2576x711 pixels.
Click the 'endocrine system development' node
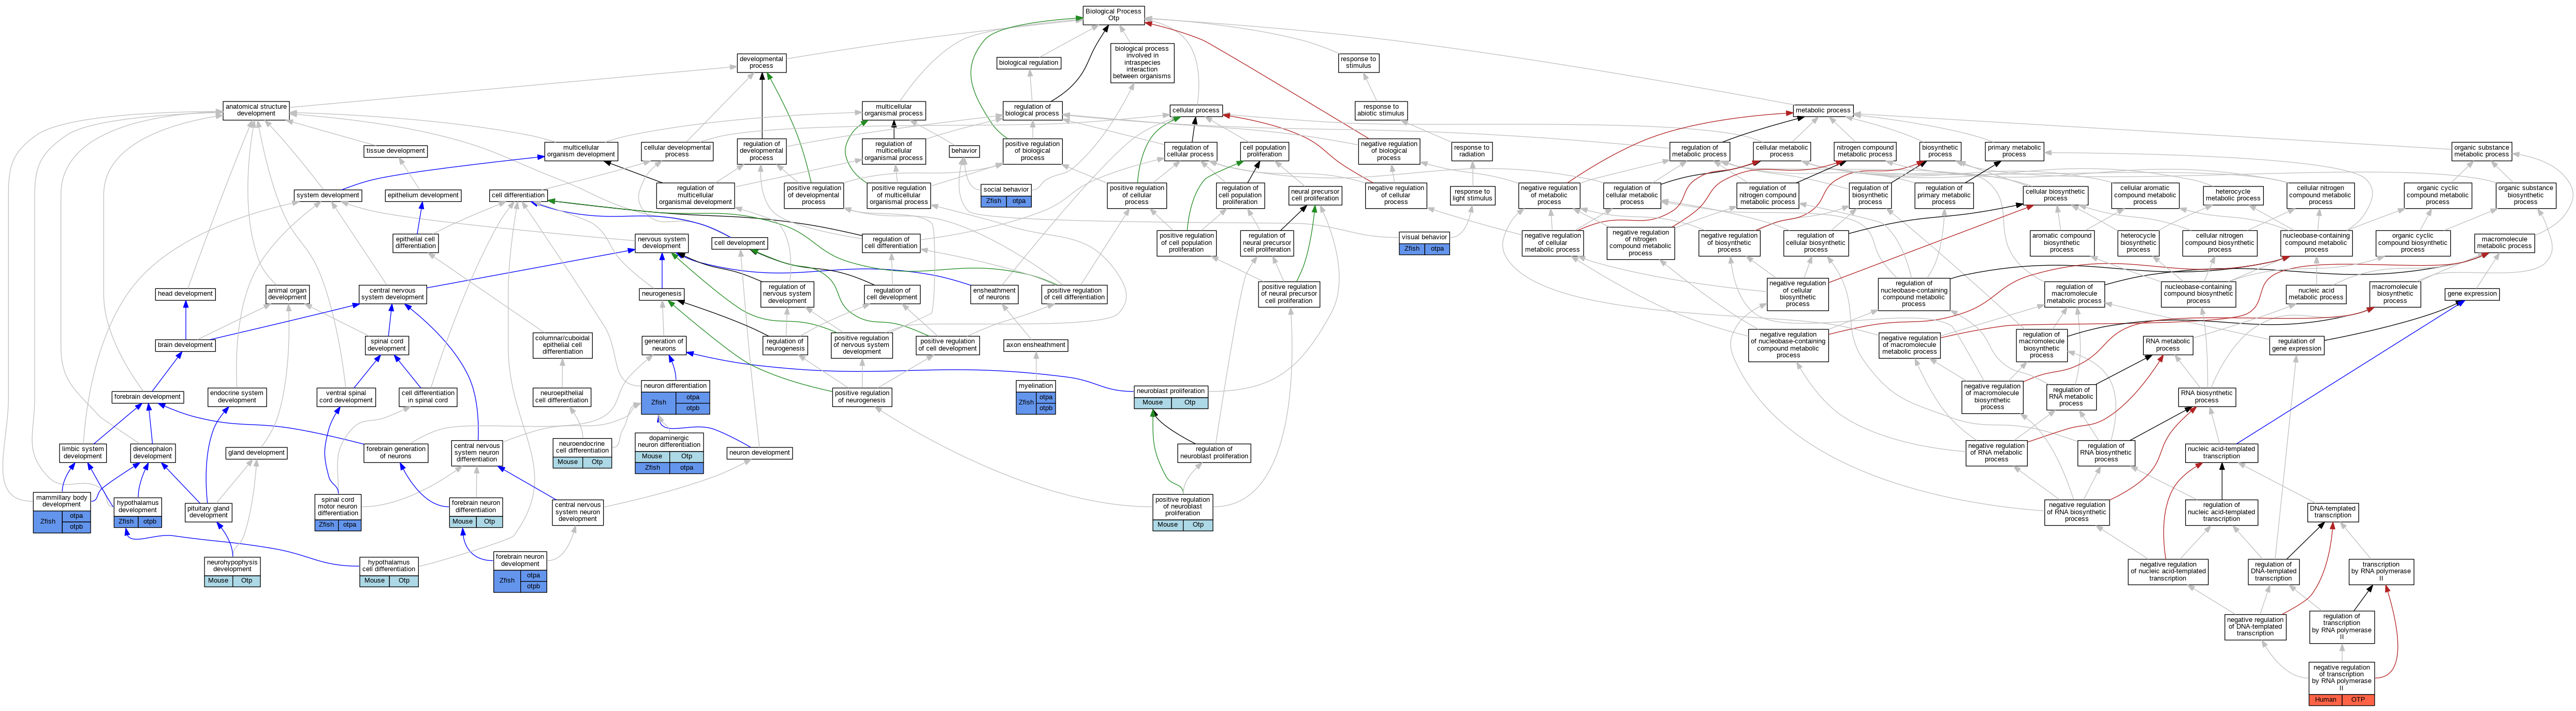click(237, 397)
